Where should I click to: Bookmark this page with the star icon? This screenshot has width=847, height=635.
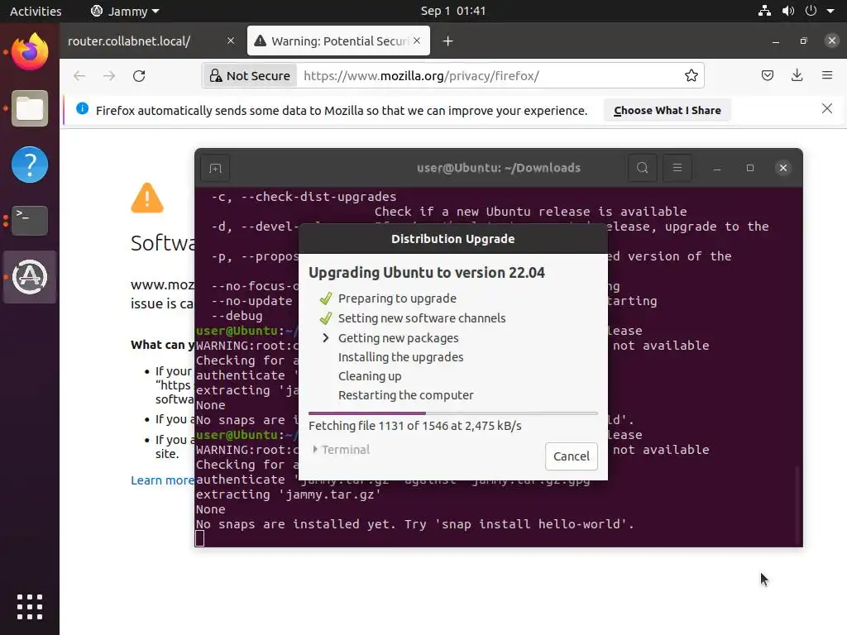691,75
